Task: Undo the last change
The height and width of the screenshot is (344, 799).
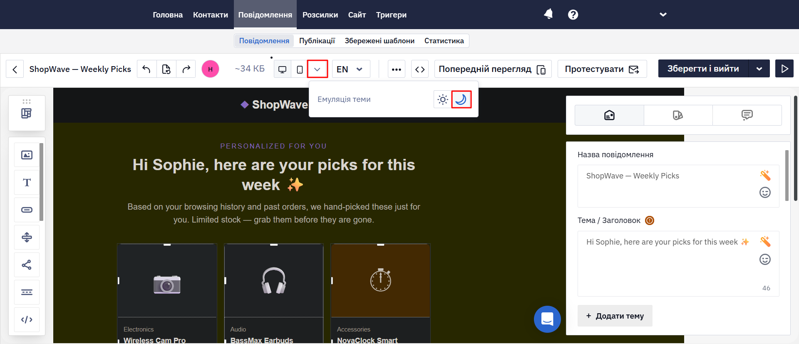Action: (x=146, y=69)
